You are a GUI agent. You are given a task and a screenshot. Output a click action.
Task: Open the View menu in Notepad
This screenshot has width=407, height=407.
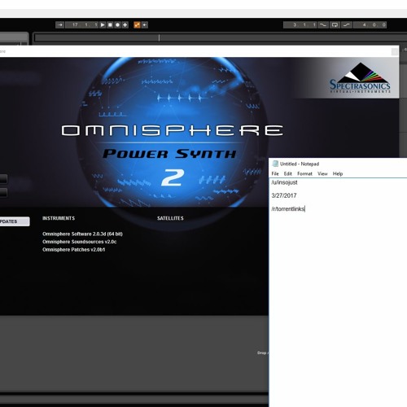point(322,173)
